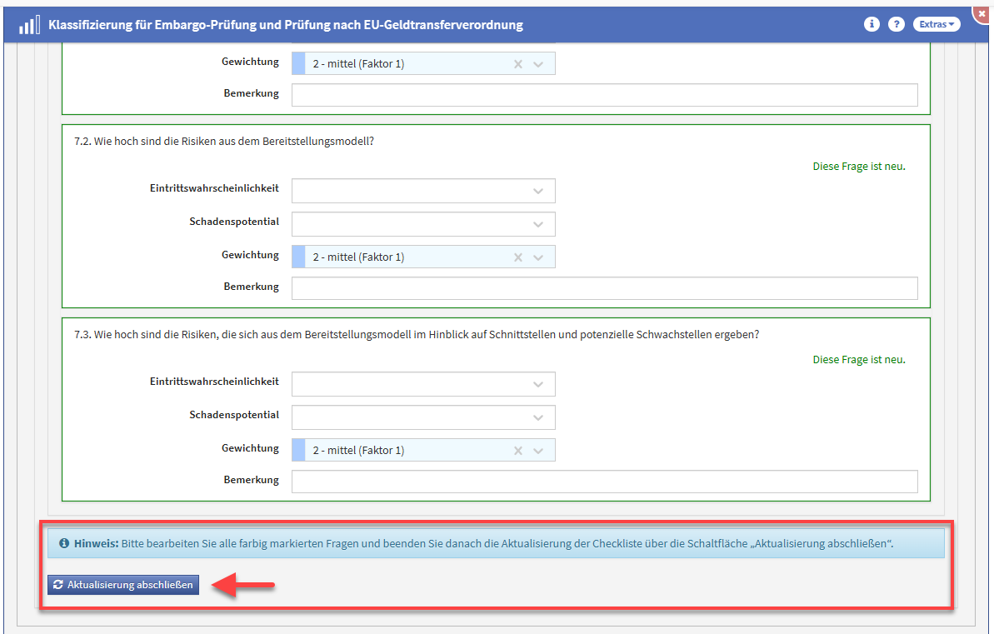The height and width of the screenshot is (634, 994).
Task: Open the Extras menu
Action: (x=937, y=24)
